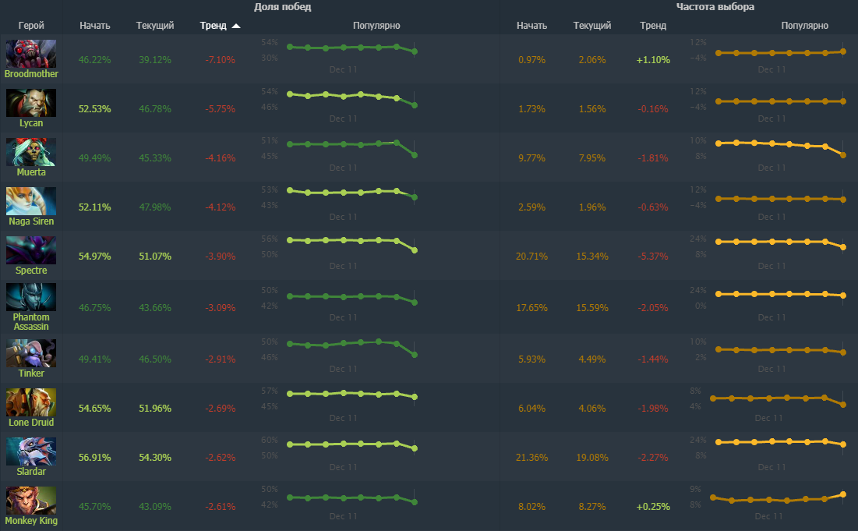Click the Spectre name link
This screenshot has height=531, width=858.
tap(31, 271)
